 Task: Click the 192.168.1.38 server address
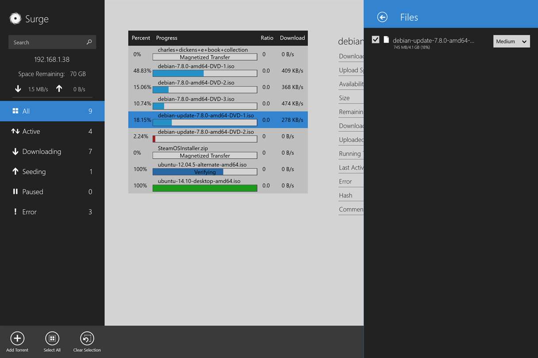point(52,59)
